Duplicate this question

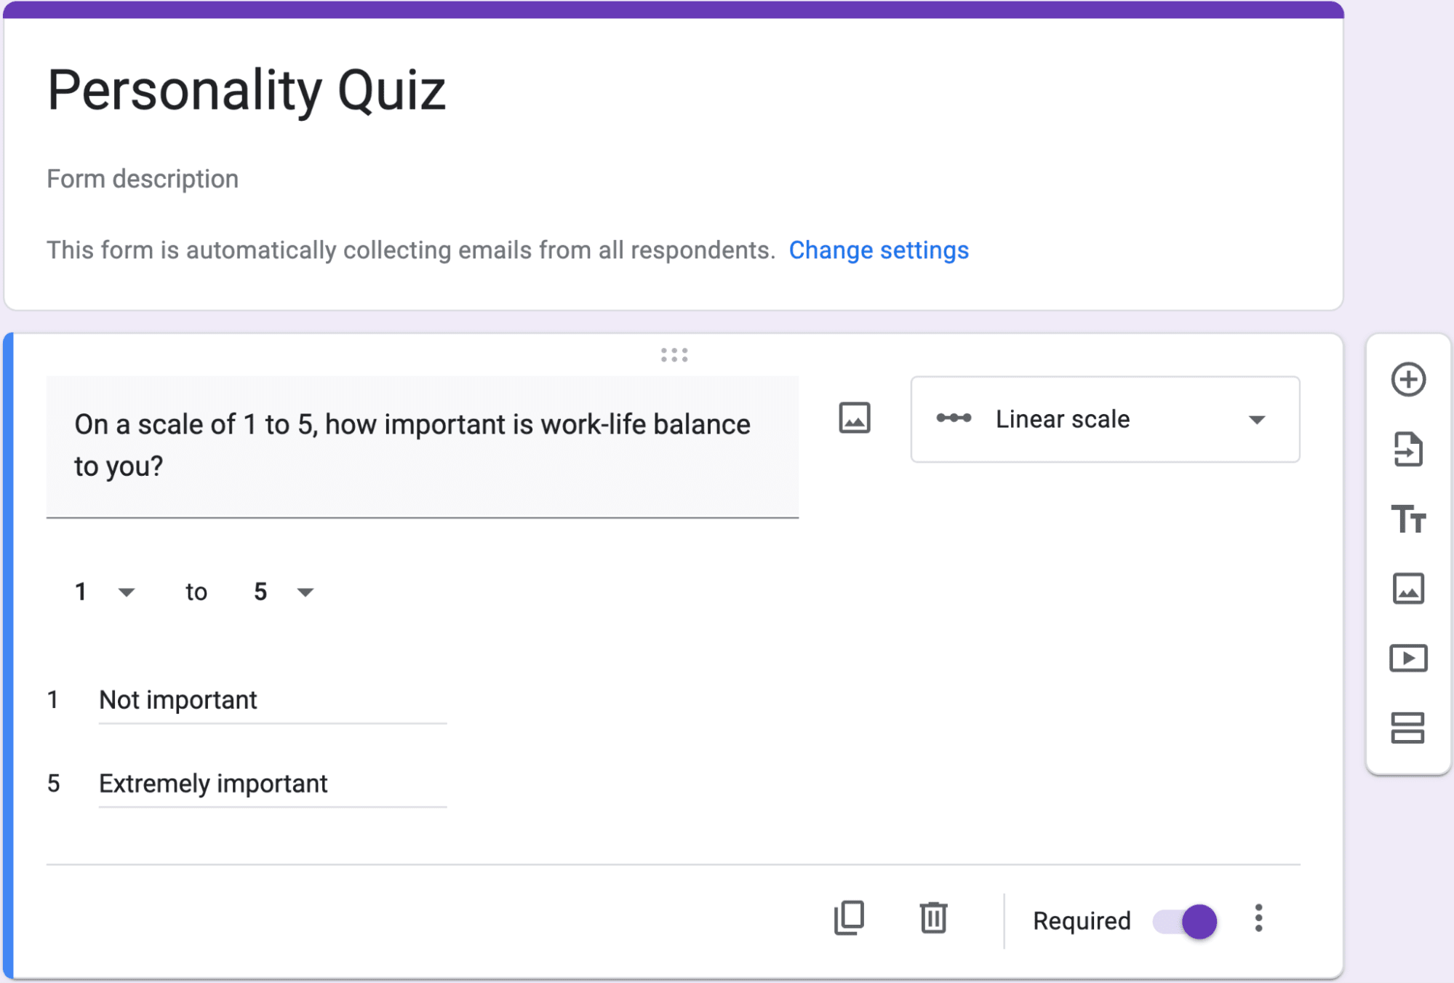click(849, 918)
